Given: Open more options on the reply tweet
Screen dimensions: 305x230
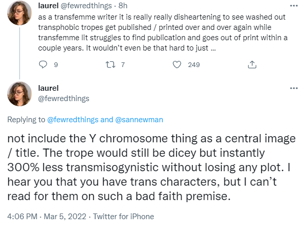Looking at the screenshot, I should tap(294, 88).
